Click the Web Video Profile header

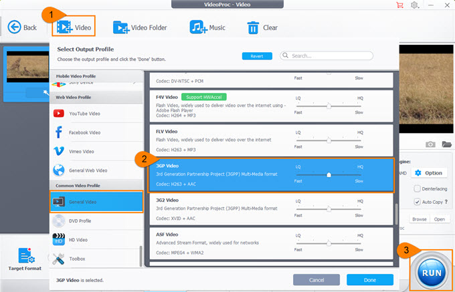(x=96, y=98)
